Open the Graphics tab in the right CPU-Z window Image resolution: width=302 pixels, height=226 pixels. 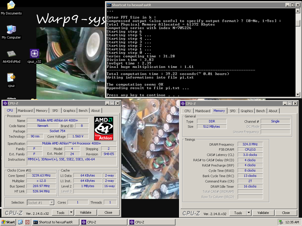click(x=247, y=111)
